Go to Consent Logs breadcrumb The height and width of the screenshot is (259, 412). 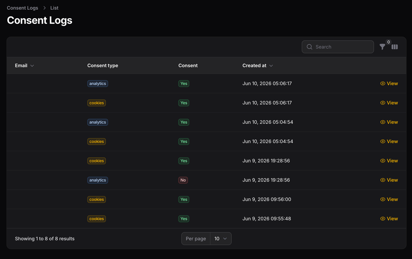pos(23,8)
